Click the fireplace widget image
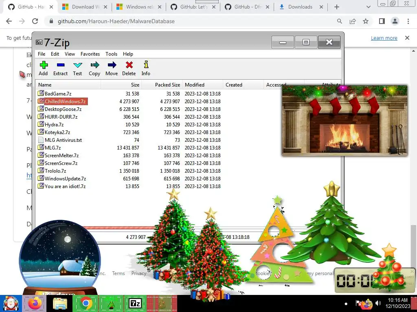This screenshot has height=312, width=417. tap(345, 121)
